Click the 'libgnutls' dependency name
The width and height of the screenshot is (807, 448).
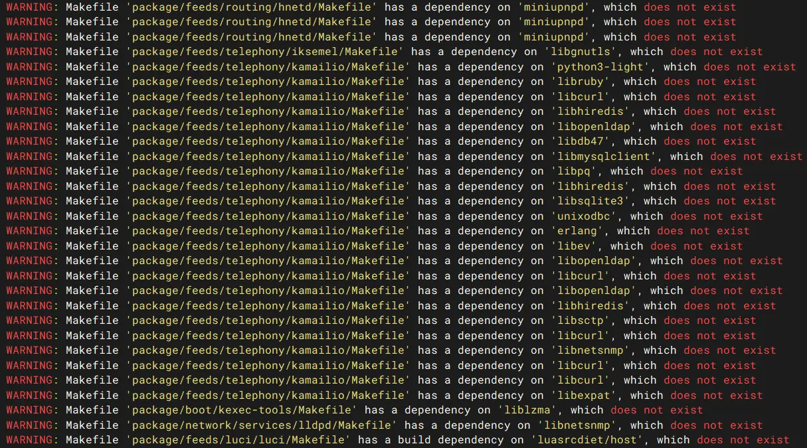point(586,52)
